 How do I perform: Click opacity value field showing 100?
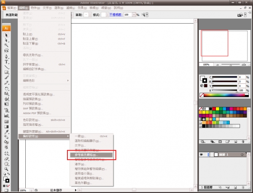(128, 15)
